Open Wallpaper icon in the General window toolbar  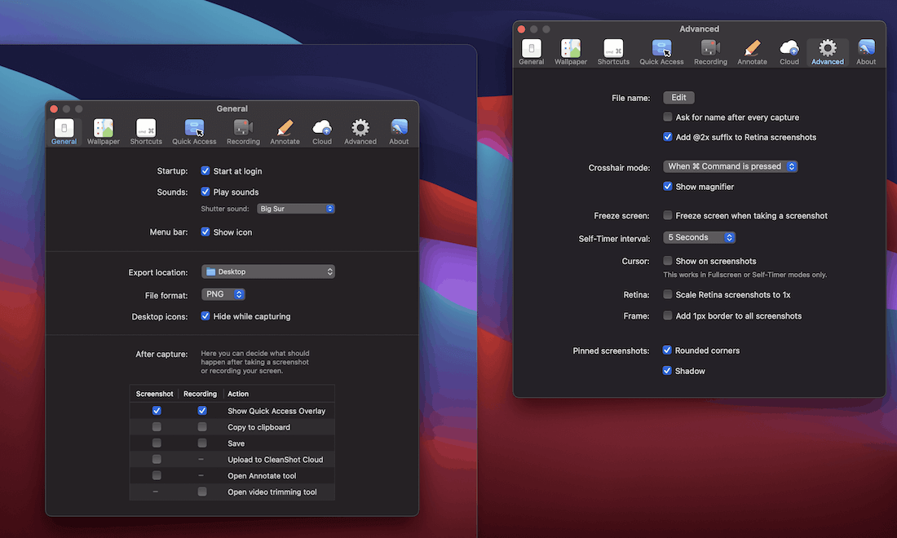click(104, 129)
